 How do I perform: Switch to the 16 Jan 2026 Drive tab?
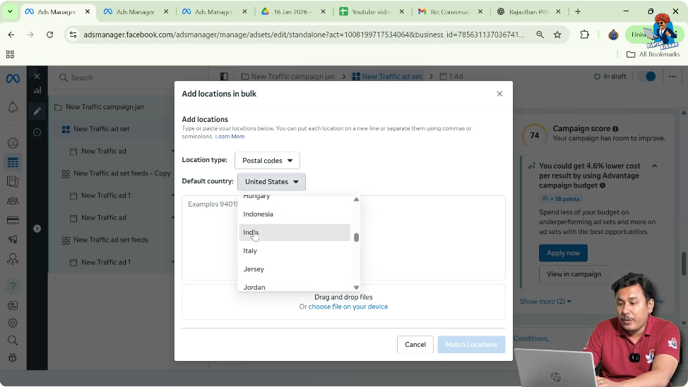(x=293, y=12)
